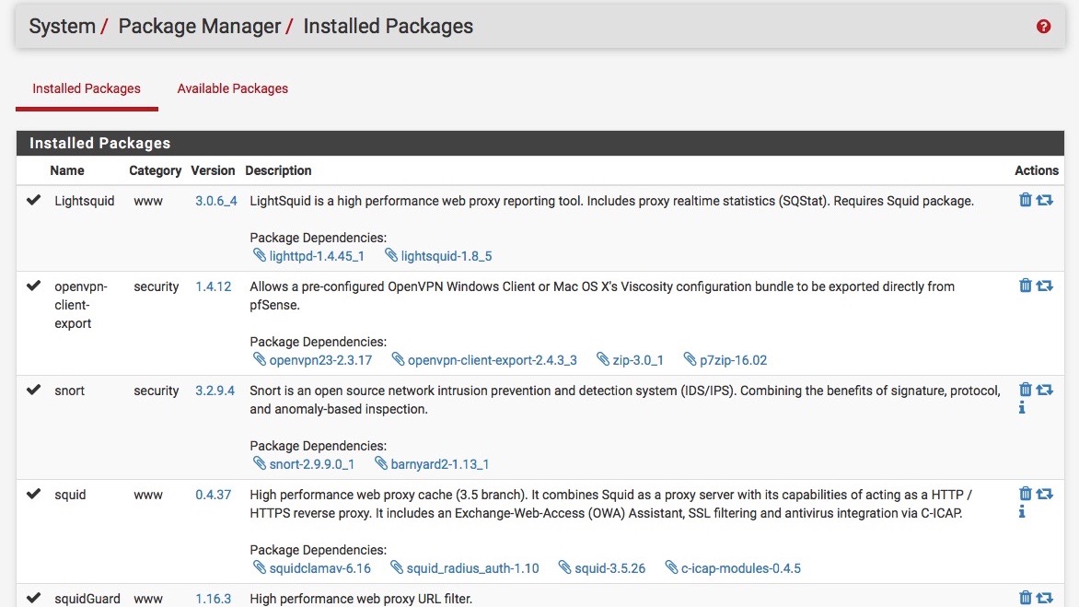Open the p7zip-16.02 dependency link
Screen dimensions: 1079x607
pyautogui.click(x=734, y=360)
